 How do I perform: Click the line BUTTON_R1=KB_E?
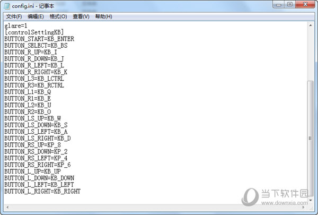[28, 99]
